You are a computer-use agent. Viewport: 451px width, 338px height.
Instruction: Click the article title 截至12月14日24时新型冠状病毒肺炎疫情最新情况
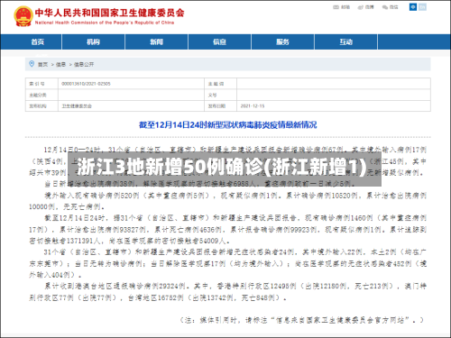click(x=227, y=124)
